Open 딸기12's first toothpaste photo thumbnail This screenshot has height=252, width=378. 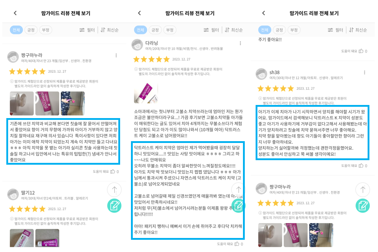click(22, 238)
